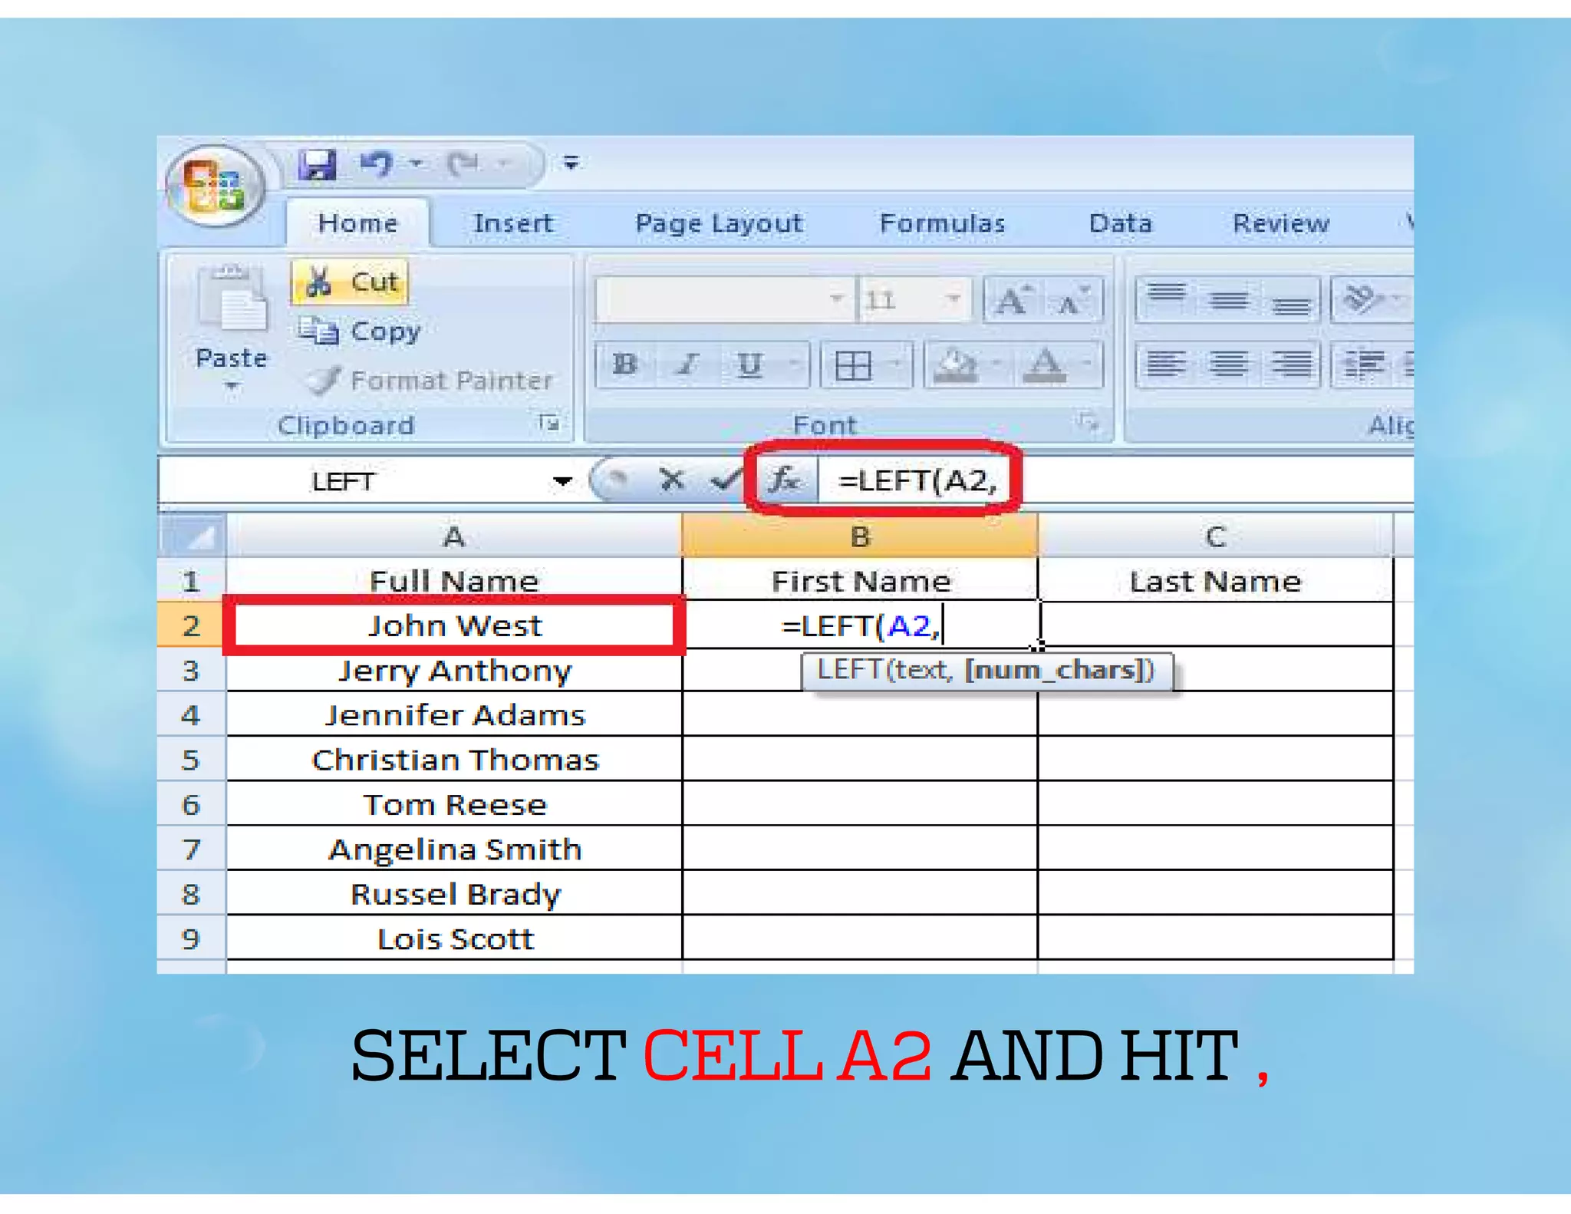Screen dimensions: 1571x1214
Task: Save the workbook with the floppy icon
Action: (317, 163)
